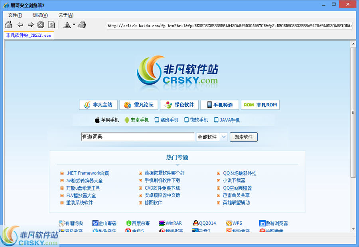
Task: Open the 手机刷机软件下载 topic link
Action: tap(163, 180)
